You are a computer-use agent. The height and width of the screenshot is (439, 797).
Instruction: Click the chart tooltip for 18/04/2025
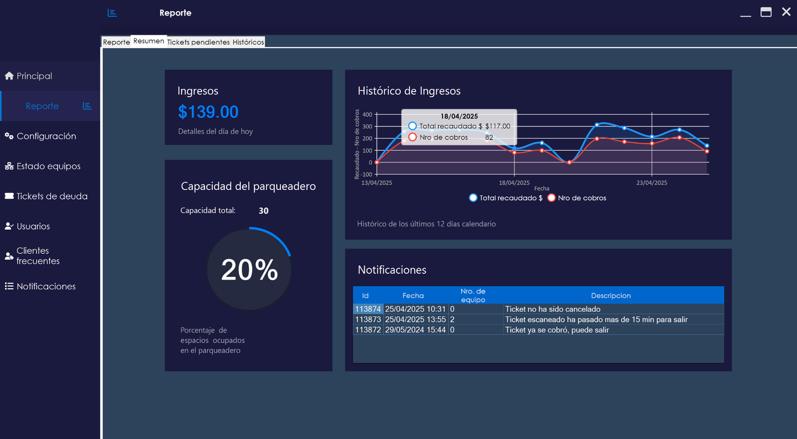point(459,127)
